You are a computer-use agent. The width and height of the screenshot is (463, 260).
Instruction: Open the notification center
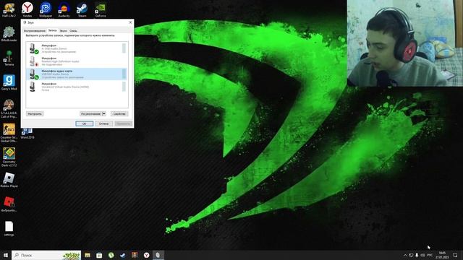click(x=455, y=255)
